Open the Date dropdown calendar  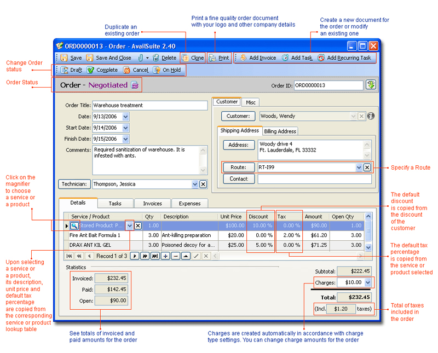pos(125,117)
